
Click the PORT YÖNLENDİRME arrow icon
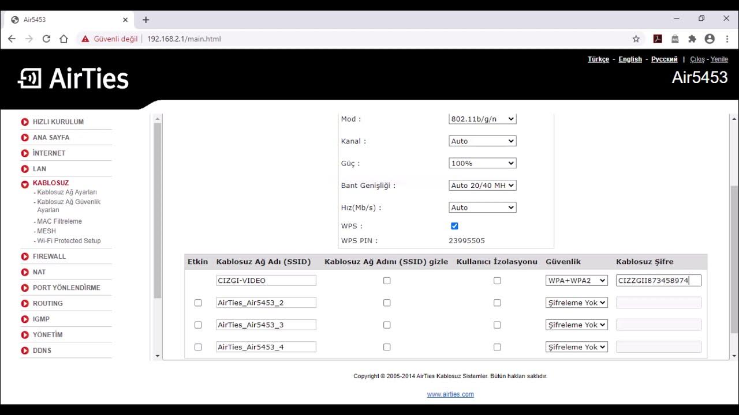click(x=25, y=288)
